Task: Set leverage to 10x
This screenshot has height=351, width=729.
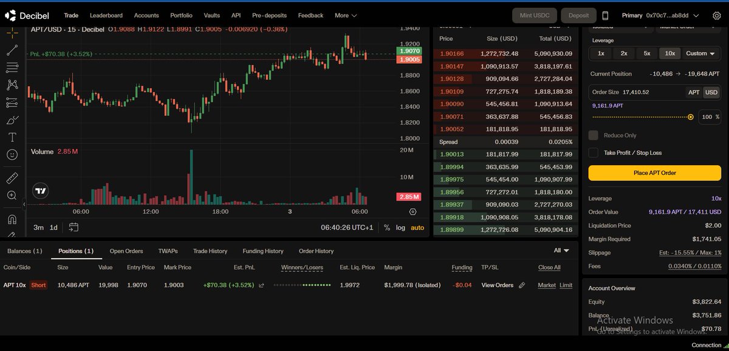Action: [669, 53]
